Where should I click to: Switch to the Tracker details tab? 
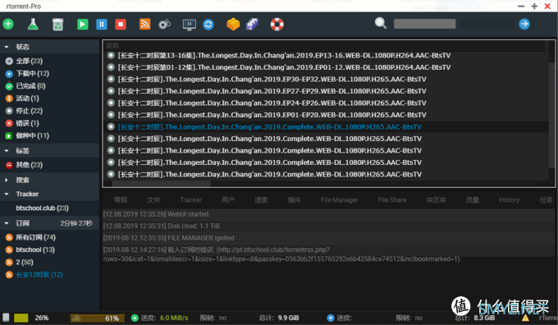[190, 200]
